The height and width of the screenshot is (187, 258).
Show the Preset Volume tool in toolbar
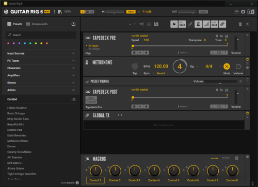click(206, 24)
